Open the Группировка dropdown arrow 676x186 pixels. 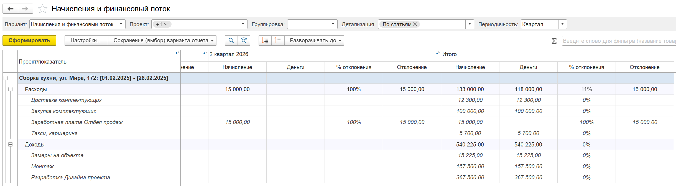333,24
